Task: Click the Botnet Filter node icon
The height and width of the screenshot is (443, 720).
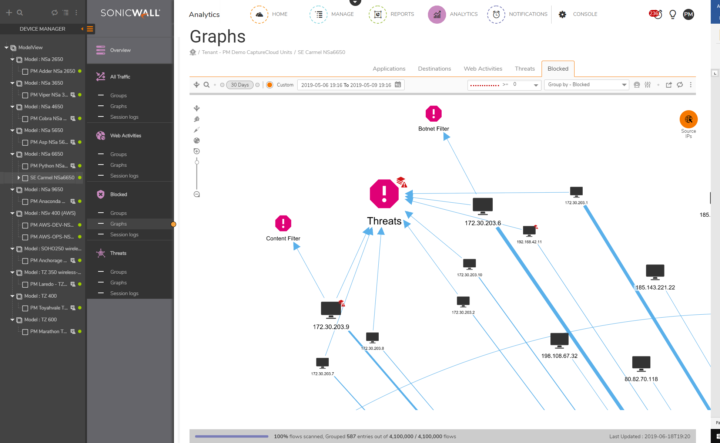Action: pos(433,114)
